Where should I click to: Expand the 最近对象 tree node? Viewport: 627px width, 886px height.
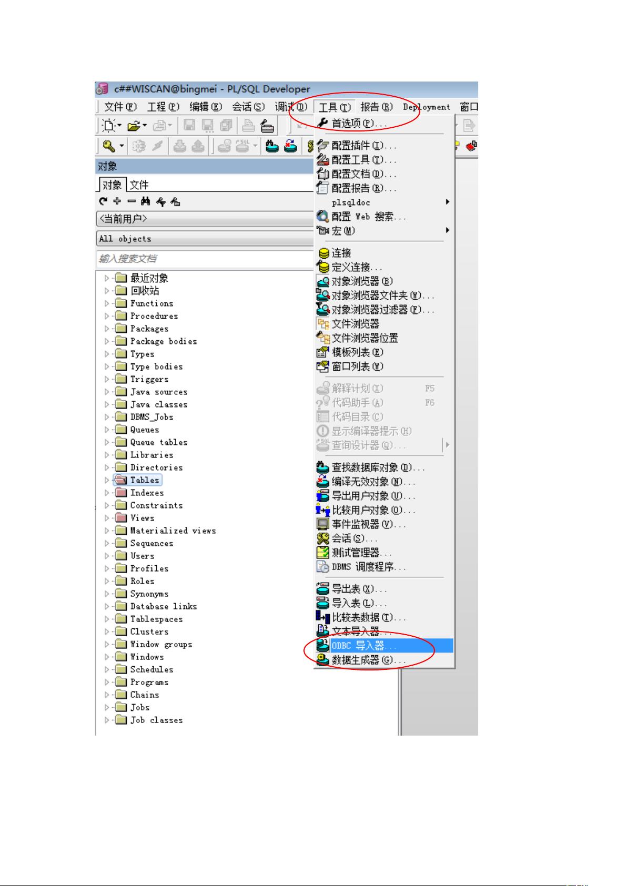tap(107, 278)
